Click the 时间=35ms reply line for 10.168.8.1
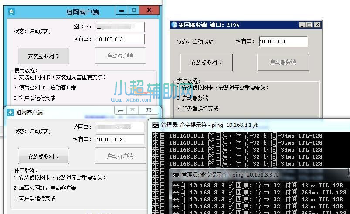The image size is (350, 214). click(x=237, y=143)
